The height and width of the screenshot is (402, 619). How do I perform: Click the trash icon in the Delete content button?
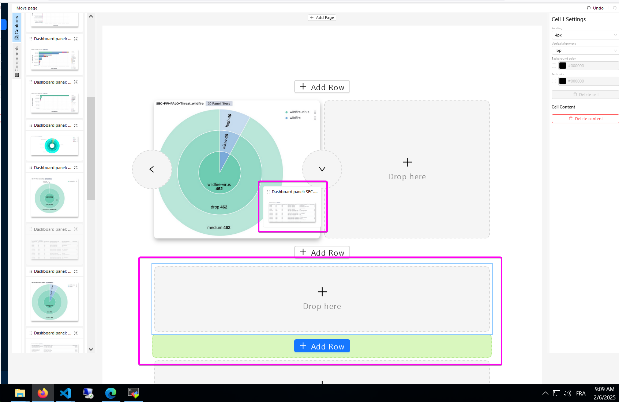pyautogui.click(x=571, y=119)
